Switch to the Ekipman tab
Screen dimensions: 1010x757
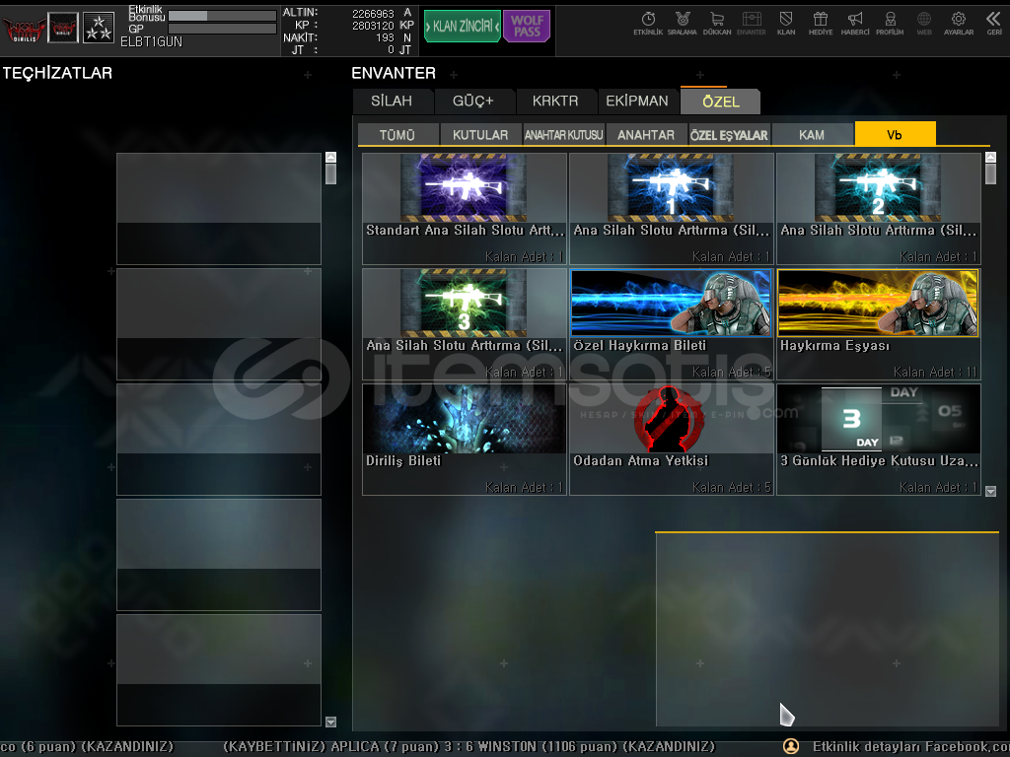coord(636,101)
